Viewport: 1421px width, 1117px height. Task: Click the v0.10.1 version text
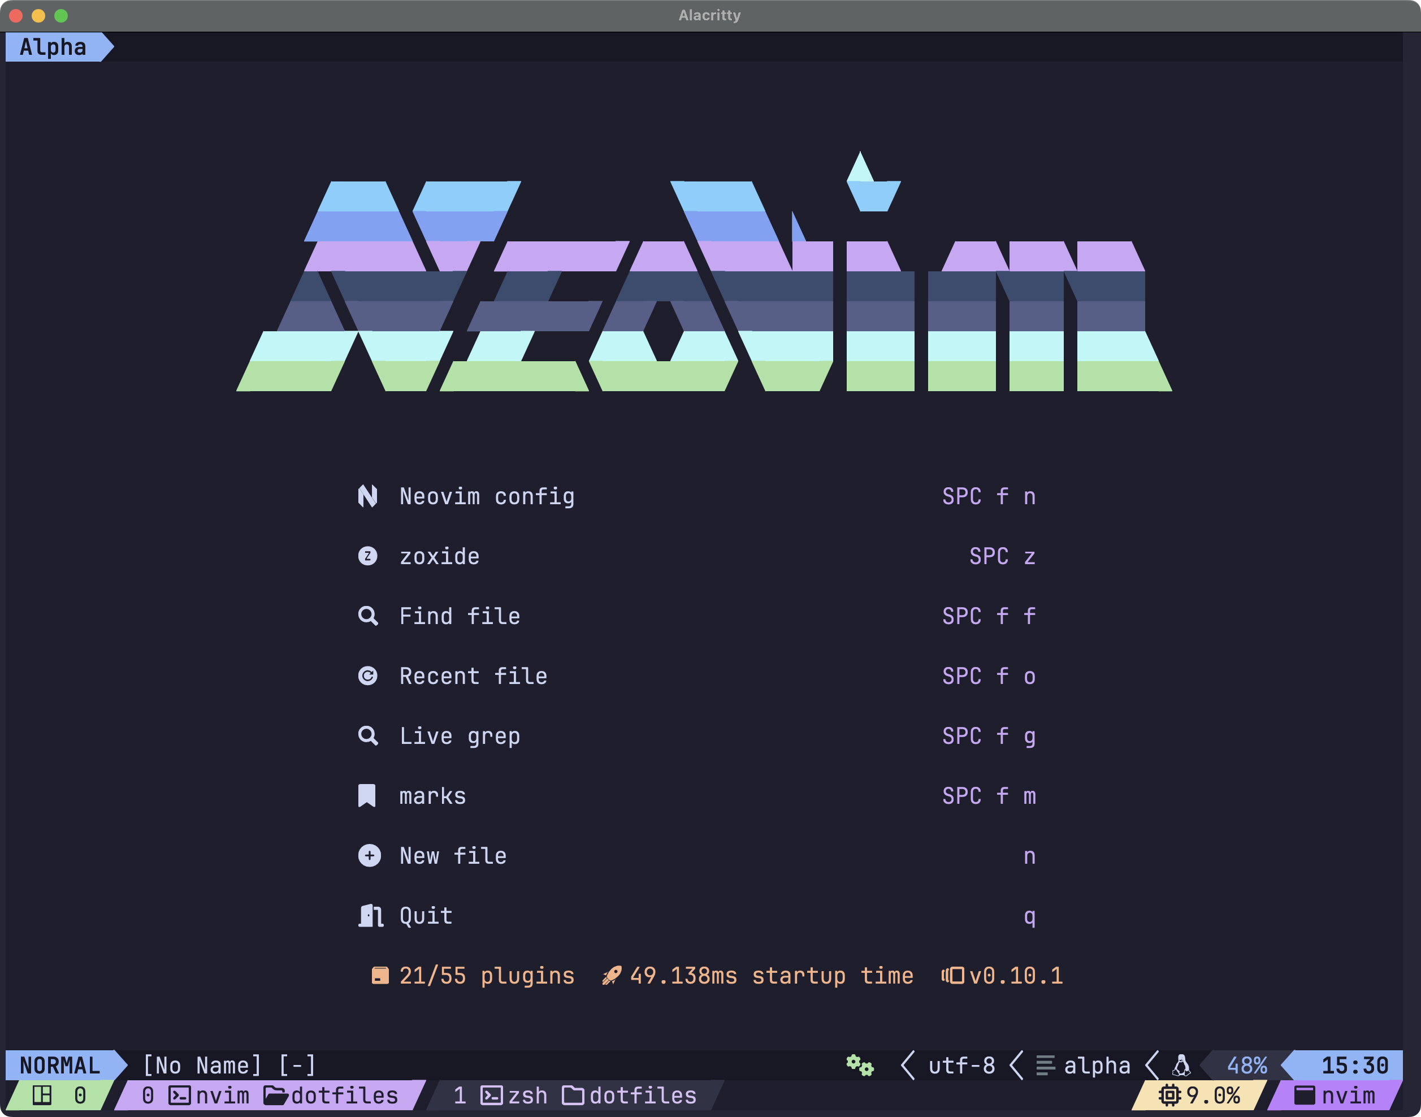[1016, 976]
